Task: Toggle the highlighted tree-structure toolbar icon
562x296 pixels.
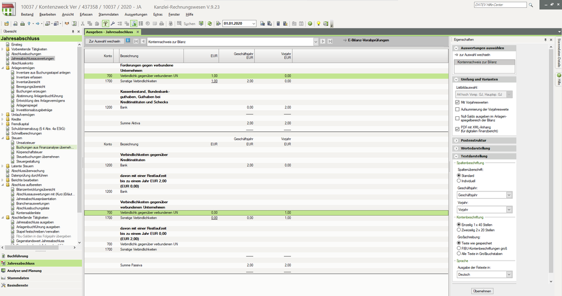Action: click(105, 24)
